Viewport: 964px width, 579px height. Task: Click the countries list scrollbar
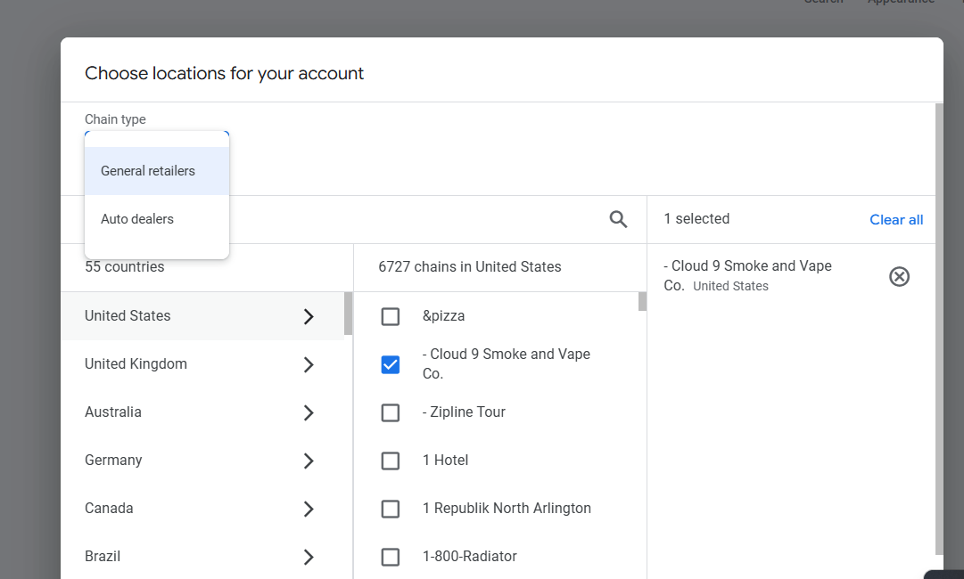pyautogui.click(x=348, y=314)
